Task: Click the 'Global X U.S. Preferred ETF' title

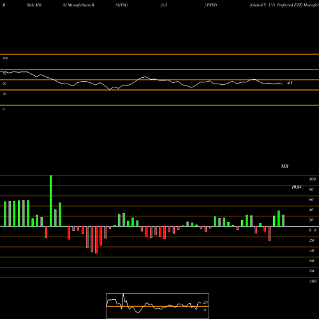Action: coord(276,5)
